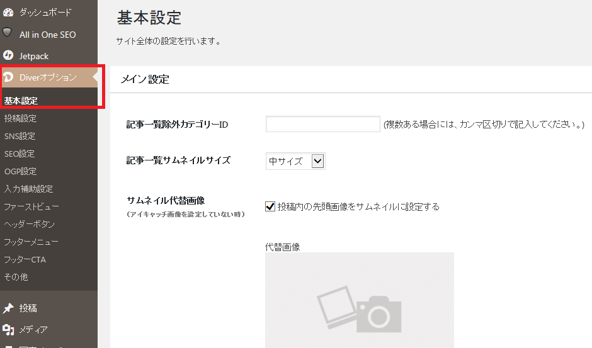The image size is (592, 348).
Task: Open 入力補助設定 submenu
Action: pyautogui.click(x=28, y=189)
